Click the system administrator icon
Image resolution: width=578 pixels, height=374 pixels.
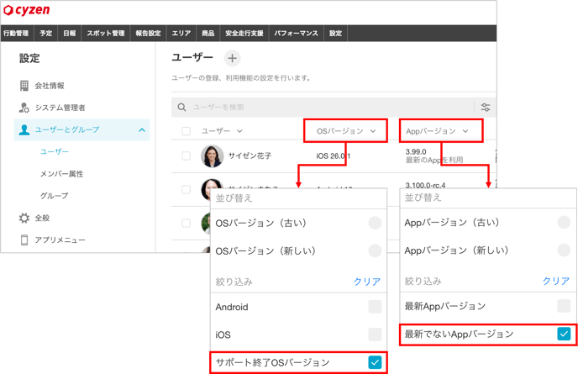point(24,108)
